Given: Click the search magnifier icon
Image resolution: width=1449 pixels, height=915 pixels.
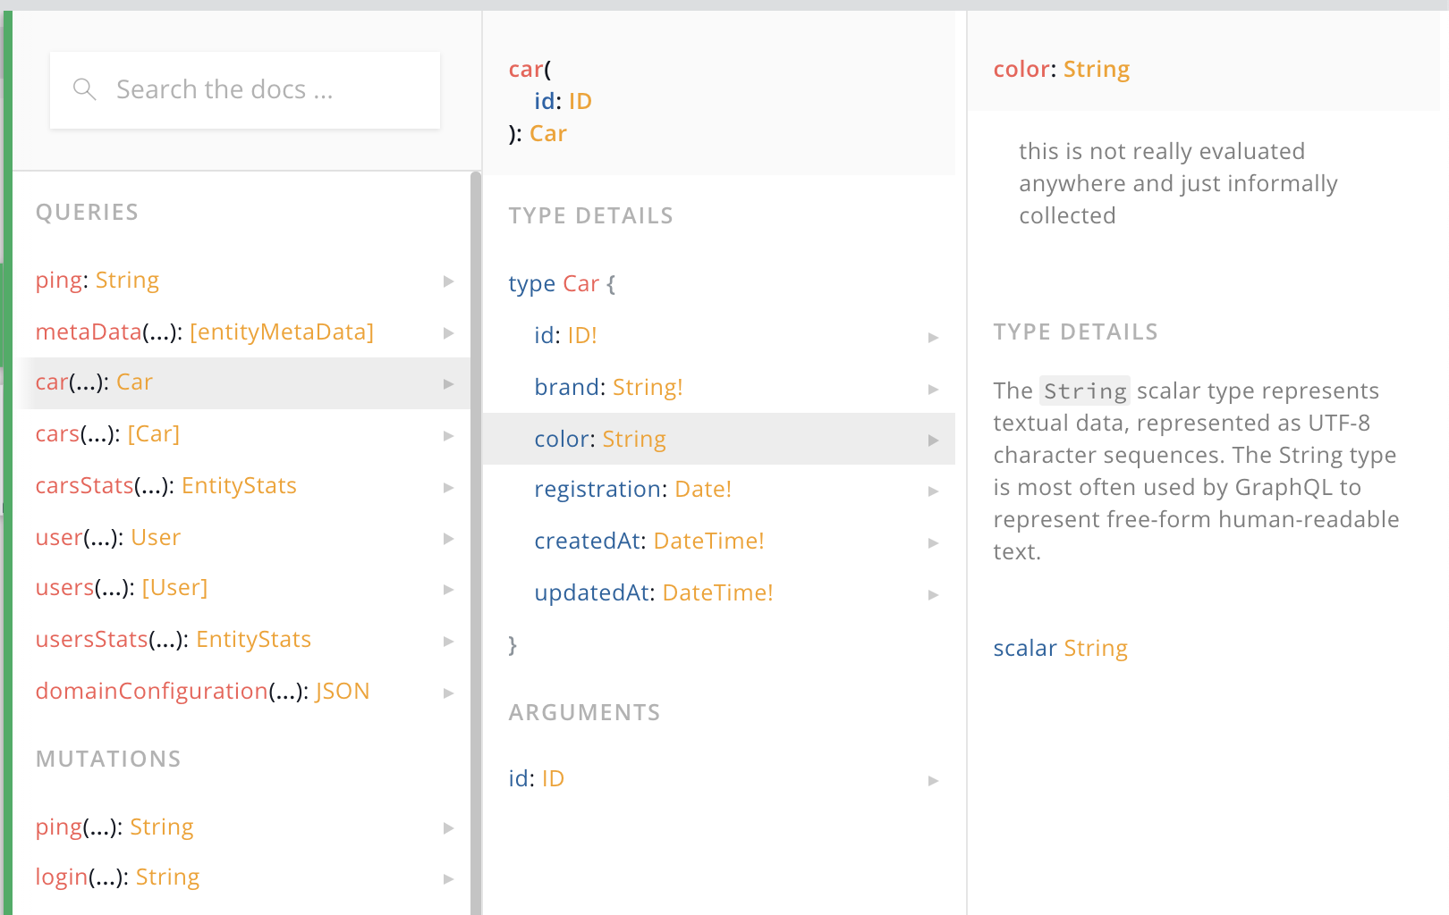Looking at the screenshot, I should [x=84, y=89].
